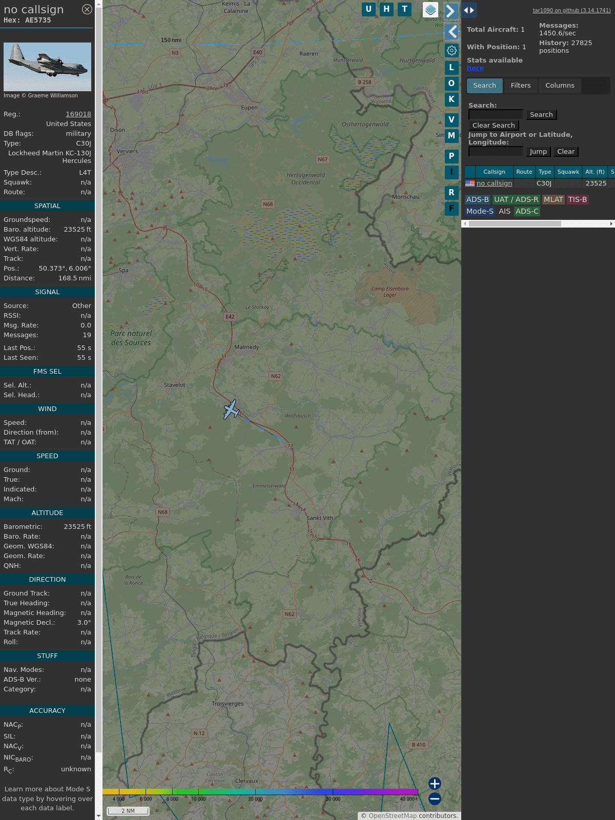
Task: Click the Hex AE5735 text
Action: (x=27, y=20)
